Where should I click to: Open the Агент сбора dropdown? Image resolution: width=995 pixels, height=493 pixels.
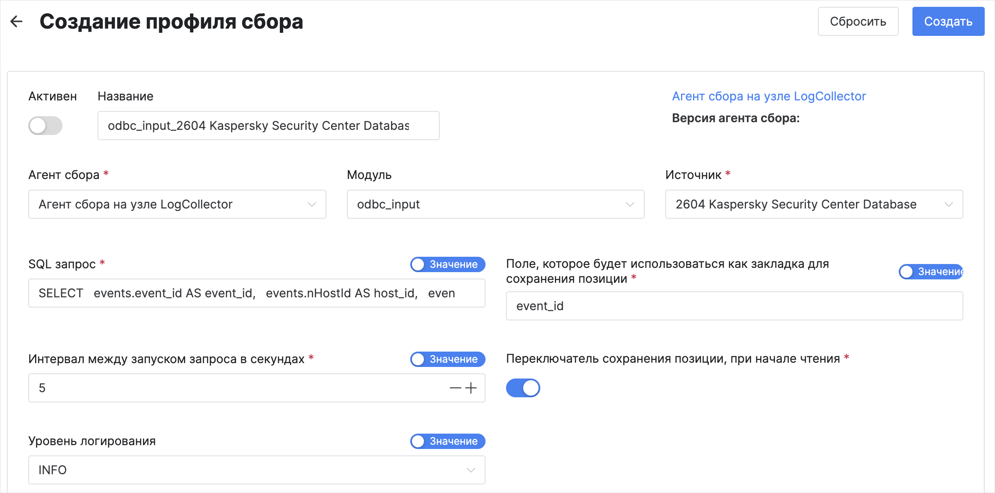pyautogui.click(x=177, y=204)
